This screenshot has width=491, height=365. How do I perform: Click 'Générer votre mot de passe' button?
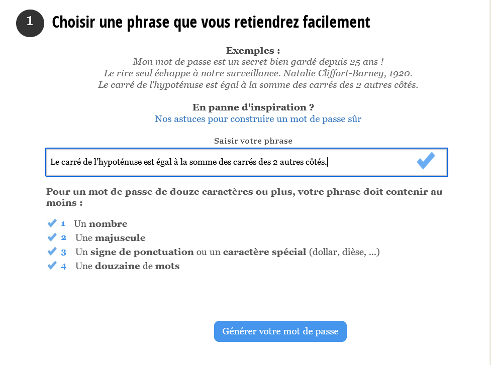click(x=280, y=331)
